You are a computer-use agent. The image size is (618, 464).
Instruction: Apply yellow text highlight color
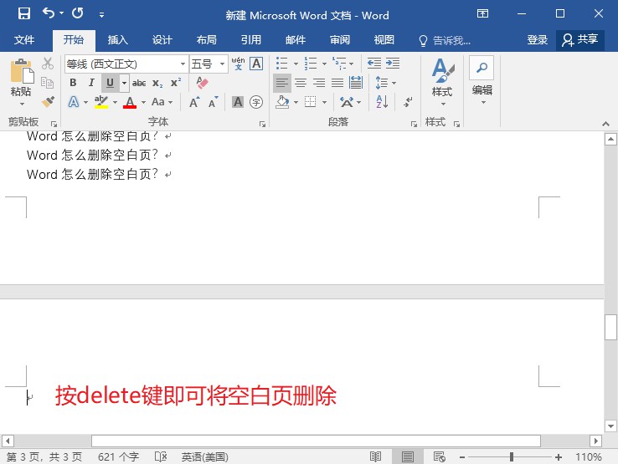pyautogui.click(x=101, y=102)
